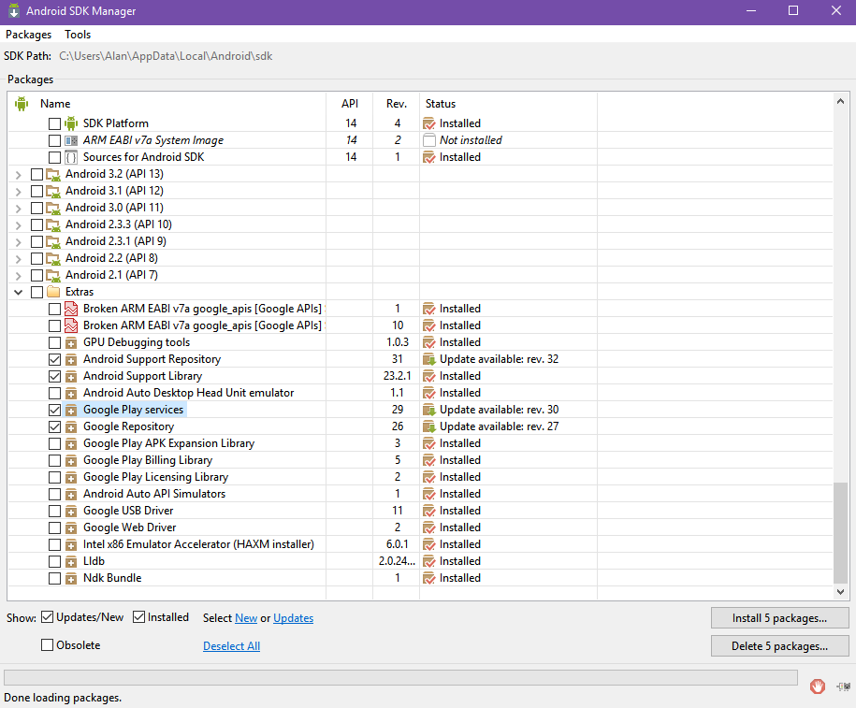Click the Select New link
Viewport: 856px width, 708px height.
click(246, 618)
